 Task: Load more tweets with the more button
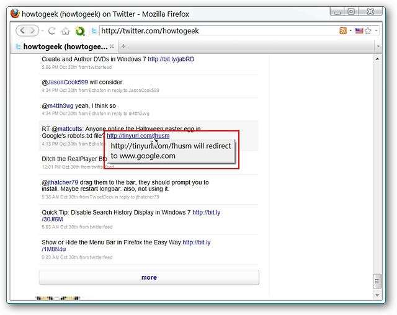149,277
